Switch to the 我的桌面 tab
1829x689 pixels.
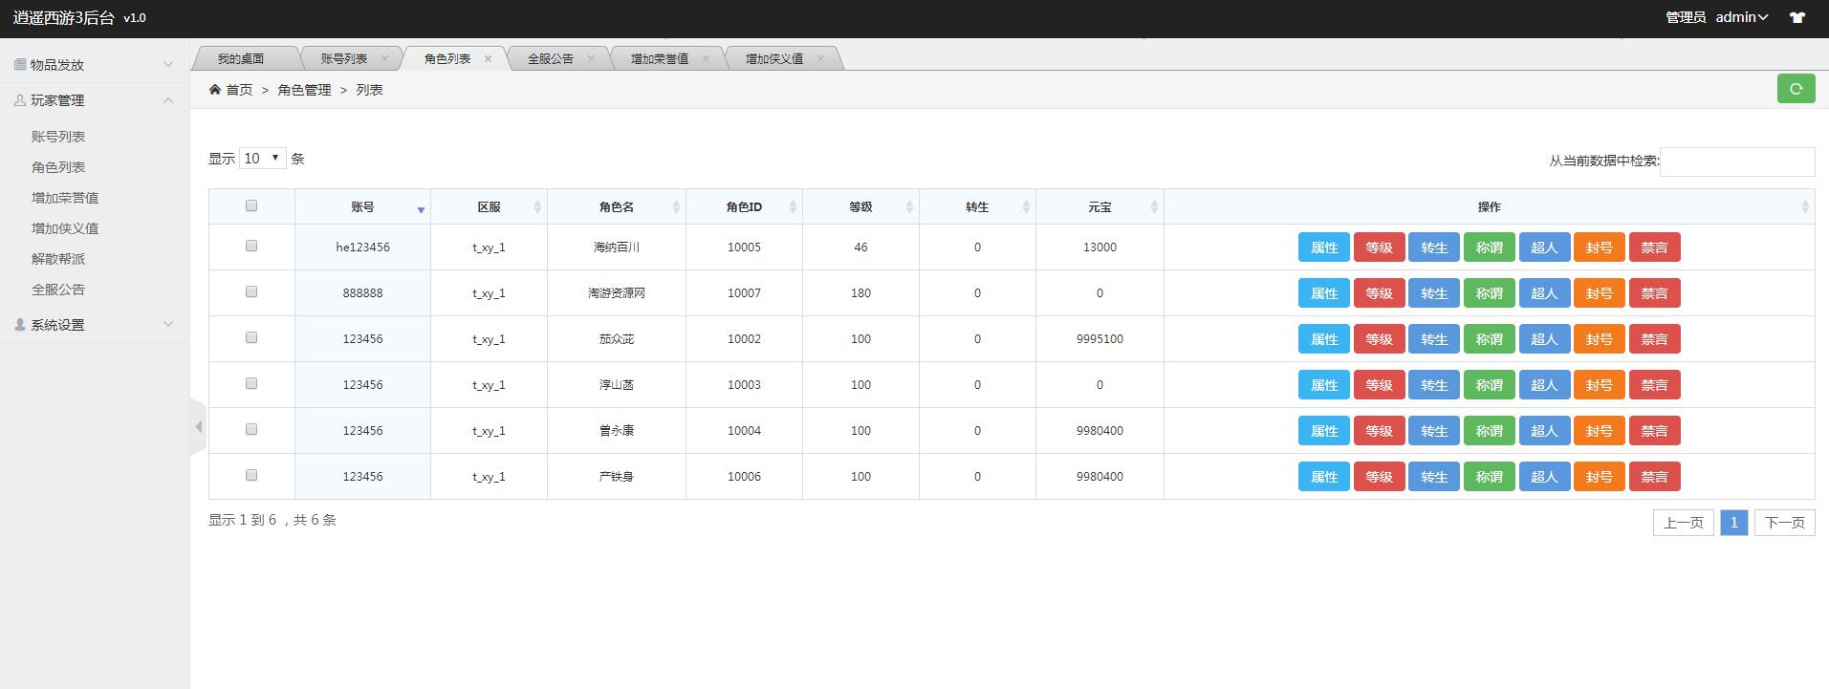(x=240, y=58)
